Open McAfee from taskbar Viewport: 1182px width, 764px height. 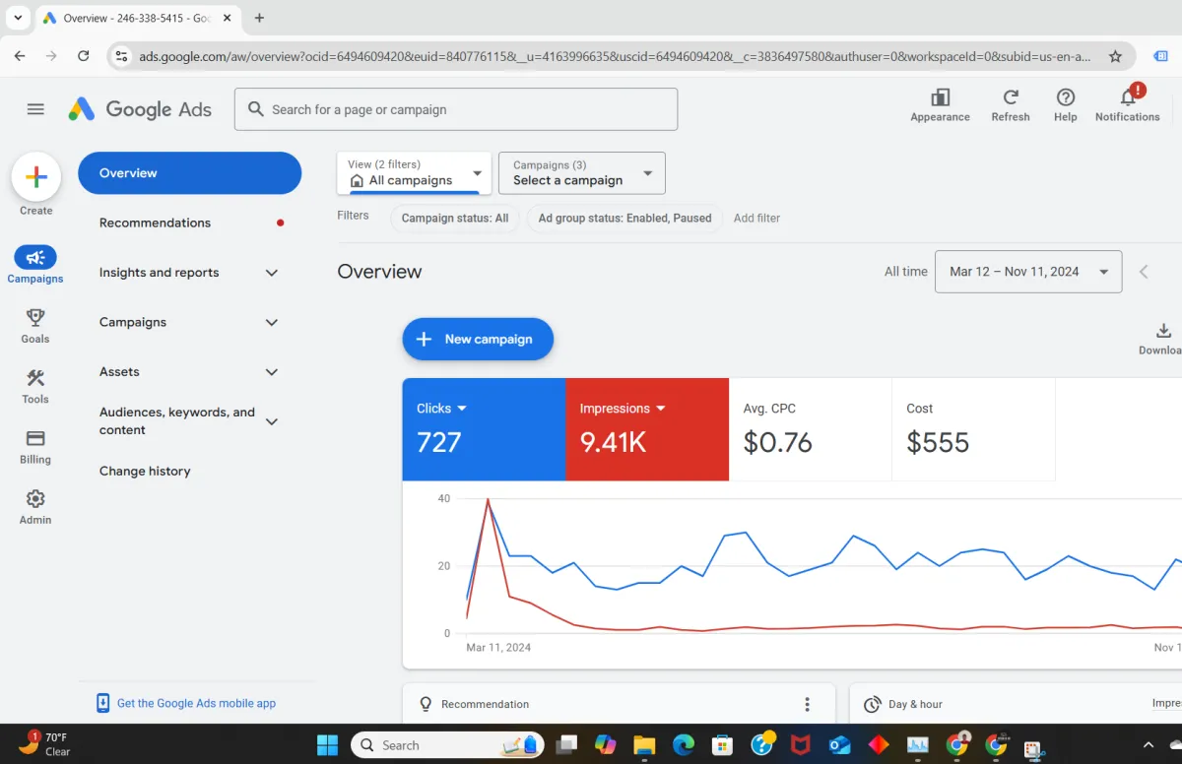click(x=801, y=744)
